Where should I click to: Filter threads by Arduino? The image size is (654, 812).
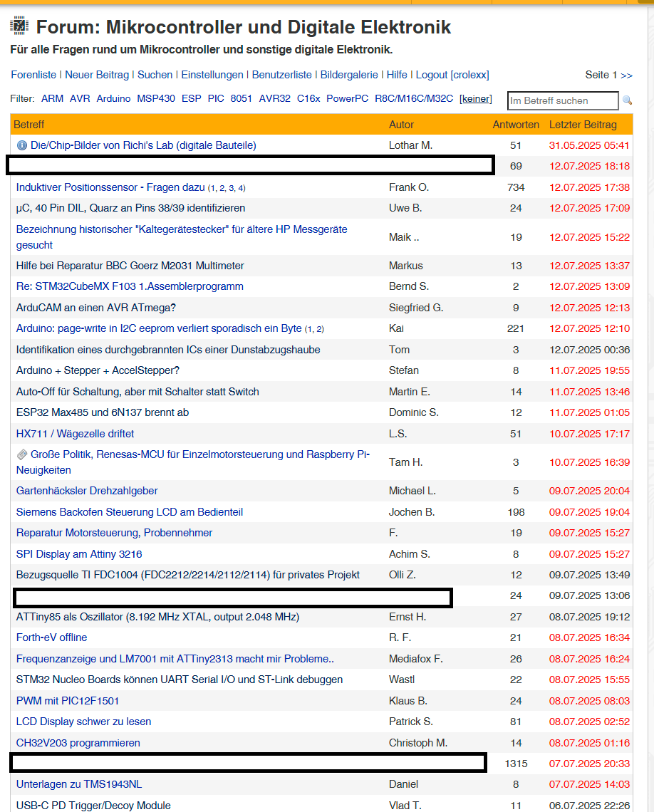(x=113, y=98)
